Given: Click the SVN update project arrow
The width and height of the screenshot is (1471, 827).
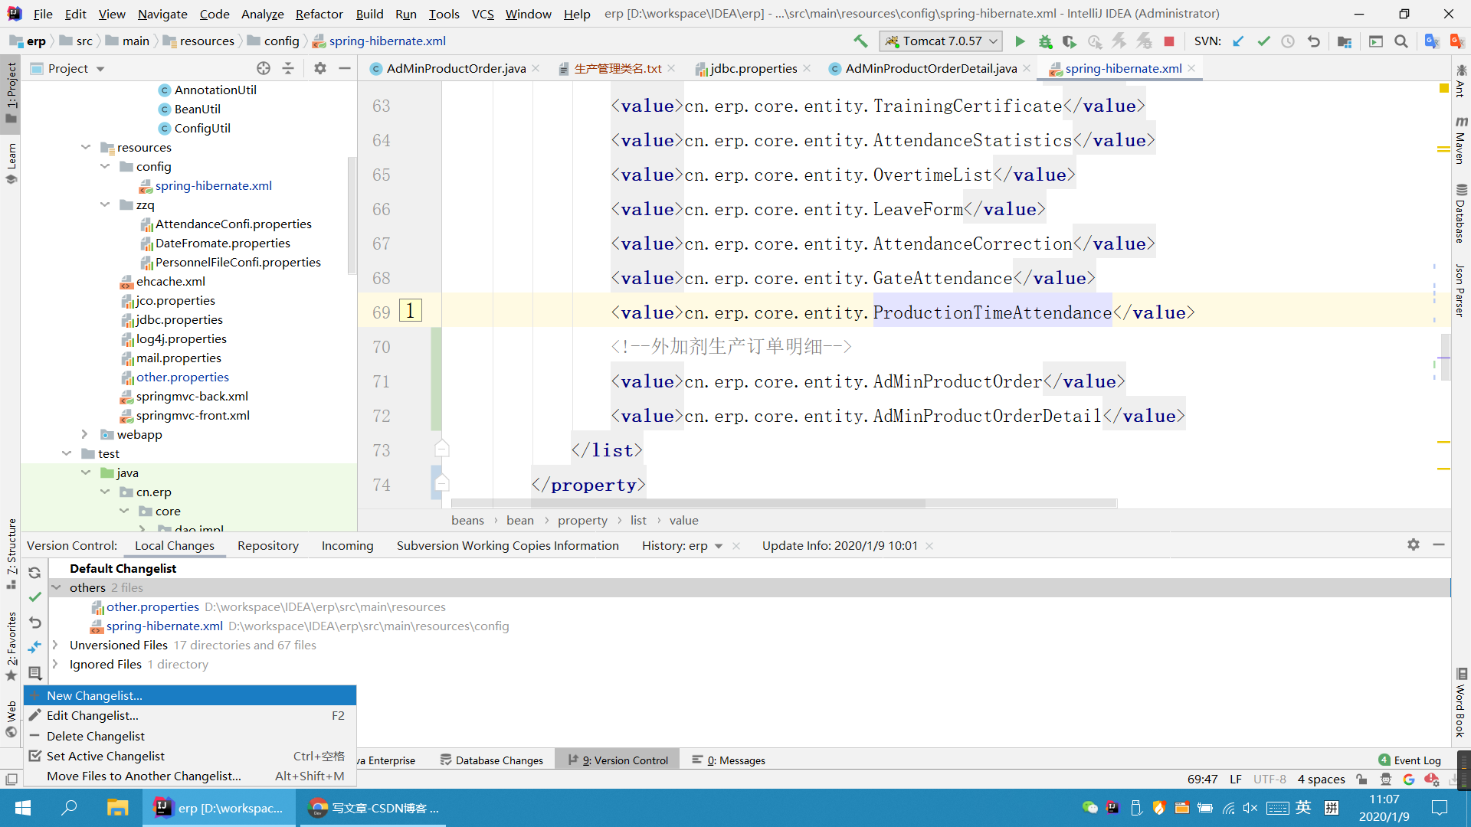Looking at the screenshot, I should [x=1238, y=41].
